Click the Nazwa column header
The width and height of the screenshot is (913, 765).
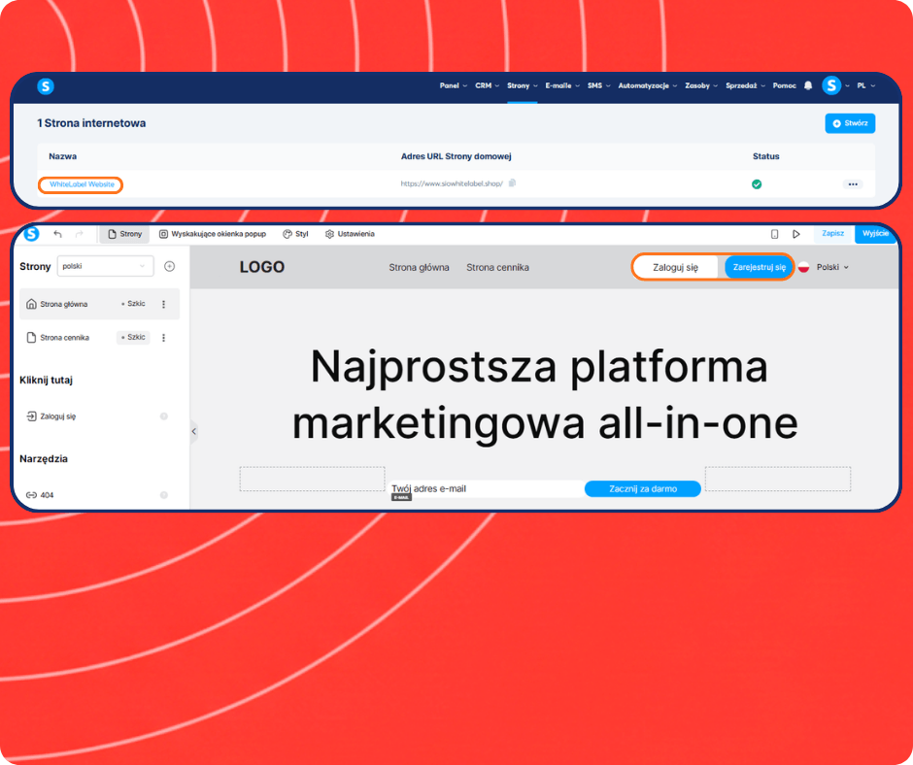[62, 156]
